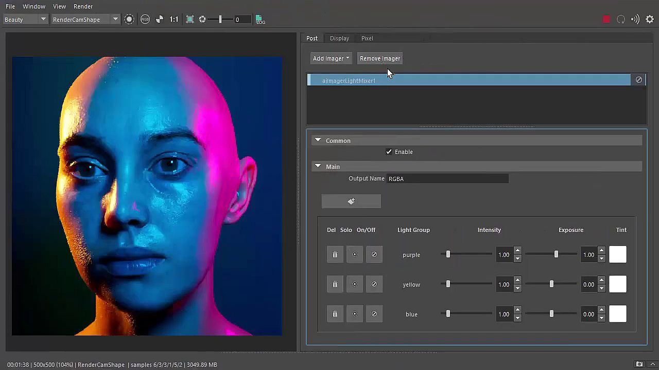
Task: Open the Render menu
Action: click(83, 6)
